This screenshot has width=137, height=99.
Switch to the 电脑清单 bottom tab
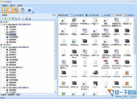pyautogui.click(x=11, y=95)
